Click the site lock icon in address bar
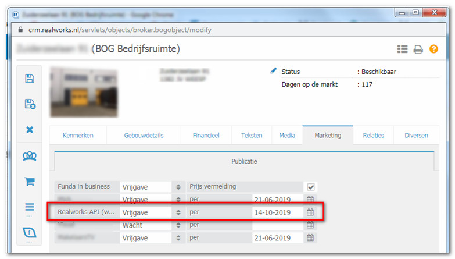The width and height of the screenshot is (455, 259). coord(20,30)
